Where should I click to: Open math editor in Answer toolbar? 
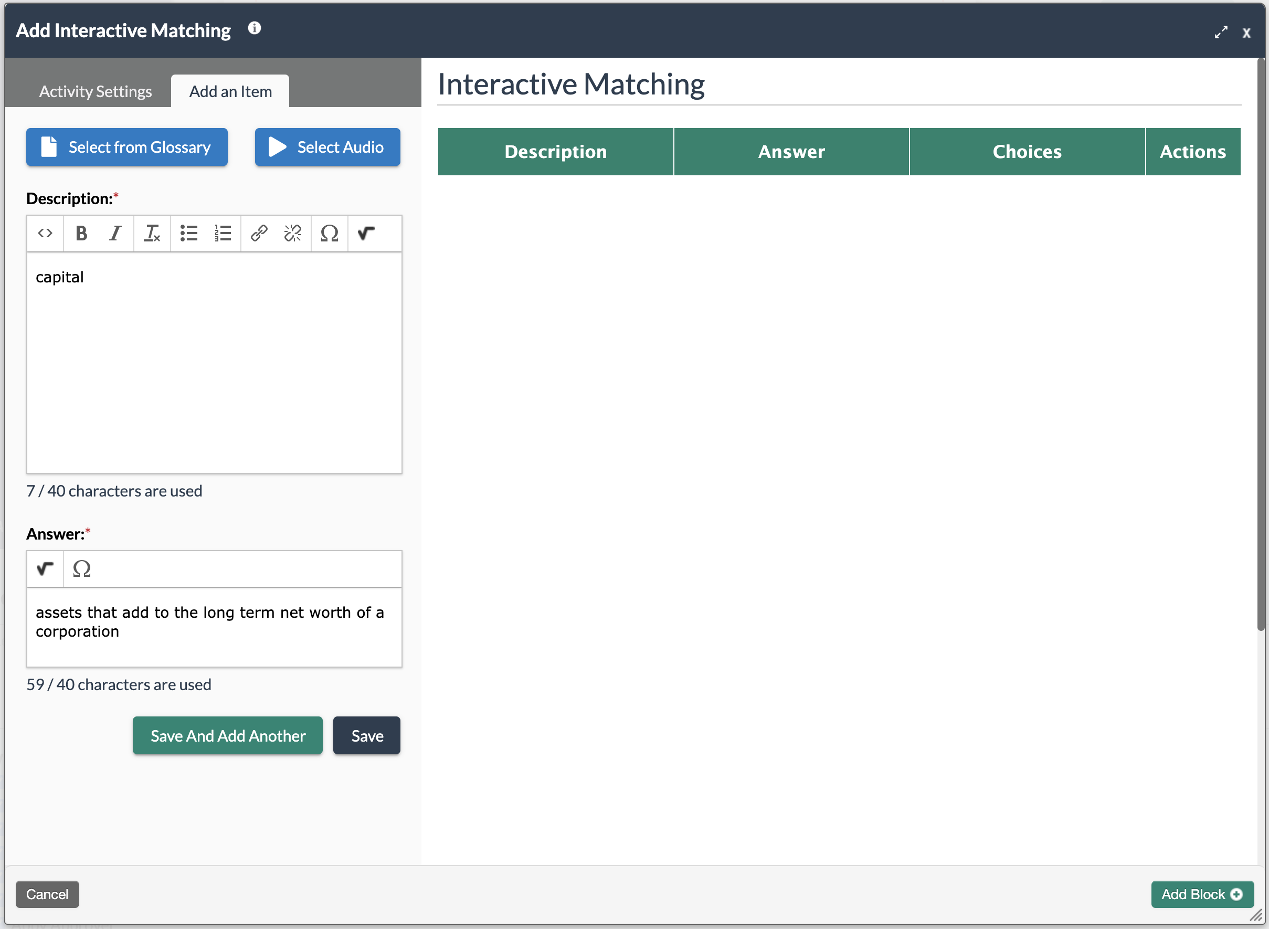coord(45,568)
